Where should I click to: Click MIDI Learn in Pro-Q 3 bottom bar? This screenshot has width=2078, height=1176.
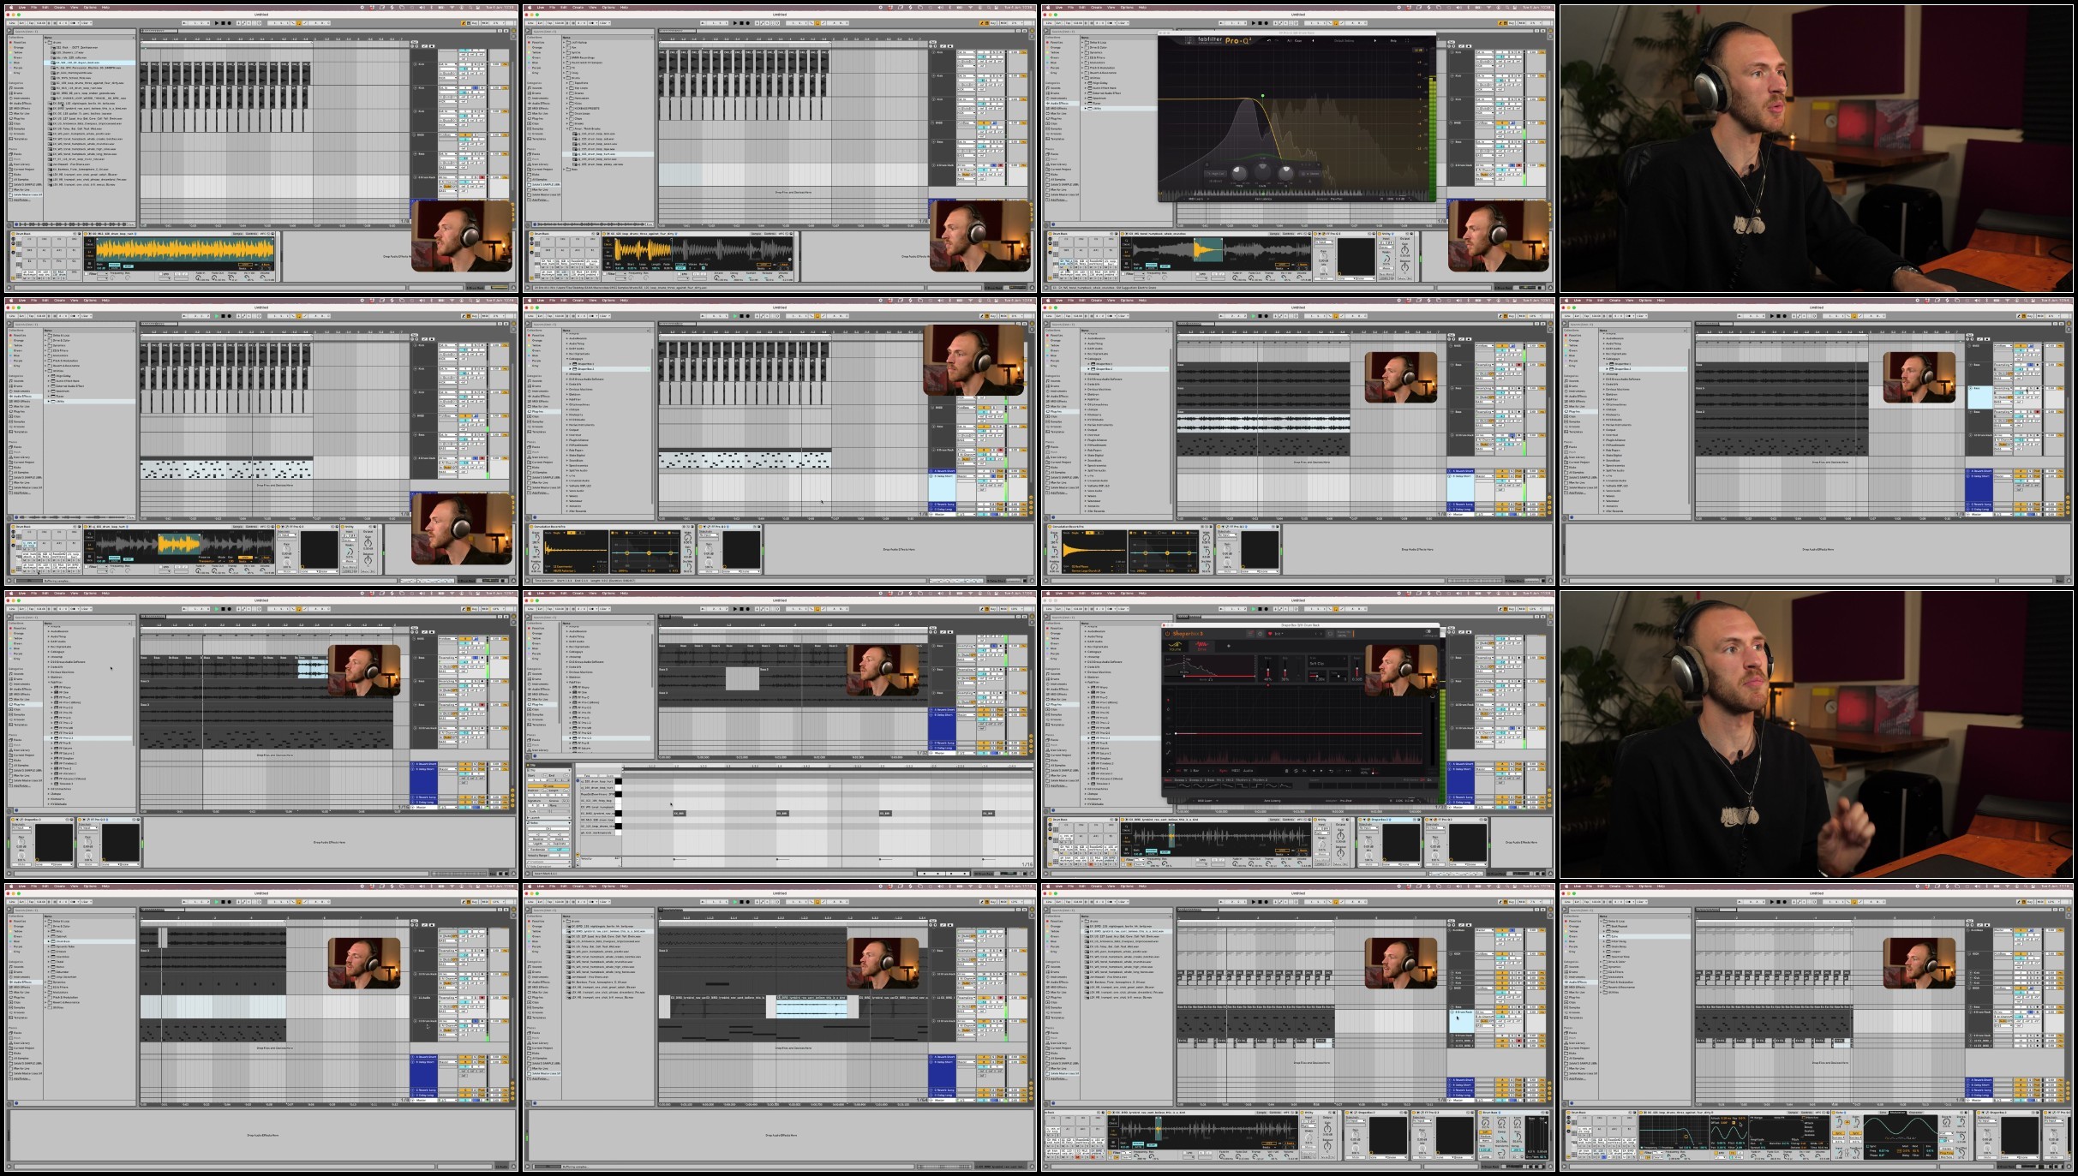(1195, 199)
